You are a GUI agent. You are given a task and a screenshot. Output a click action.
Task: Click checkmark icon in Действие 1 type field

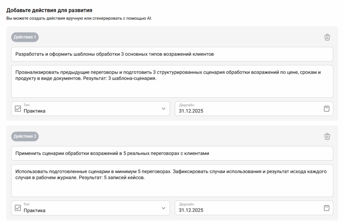click(x=18, y=109)
